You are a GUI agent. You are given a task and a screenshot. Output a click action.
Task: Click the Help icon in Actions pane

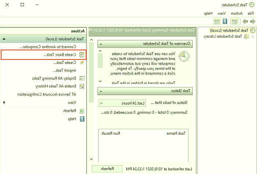[82, 119]
